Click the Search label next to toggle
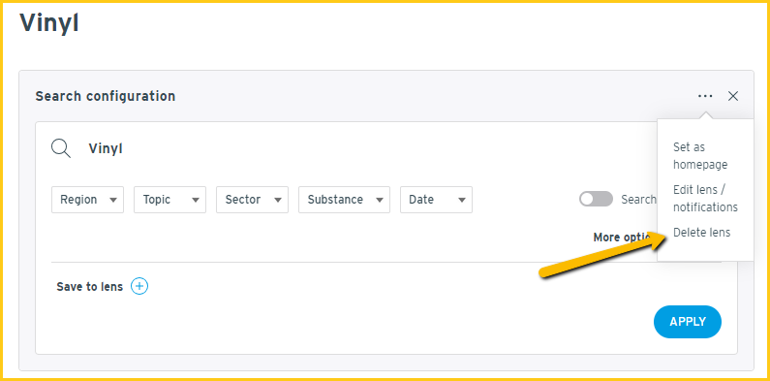770x381 pixels. (638, 199)
